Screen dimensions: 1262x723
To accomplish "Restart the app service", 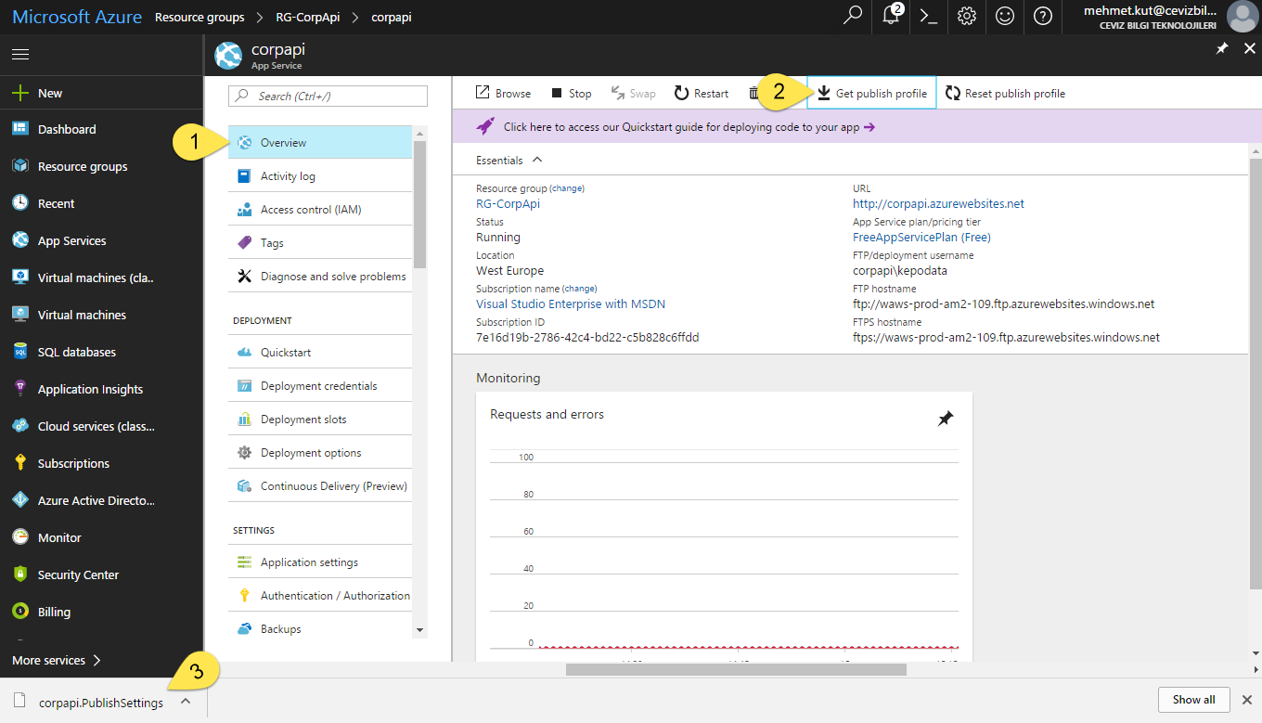I will tap(702, 93).
